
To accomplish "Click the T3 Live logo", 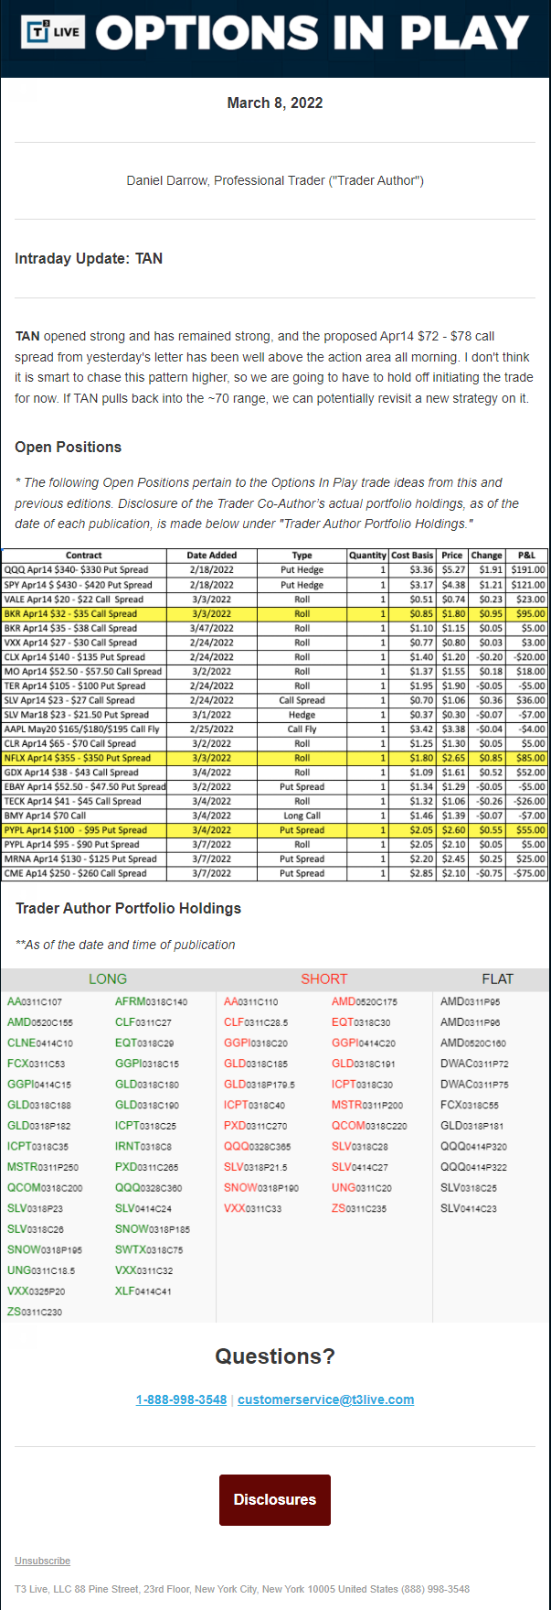I will [55, 32].
